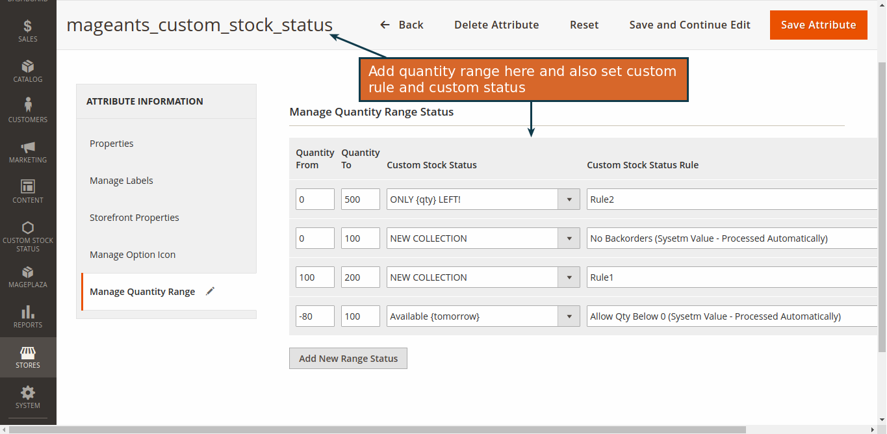
Task: Click the Custom Stock Status column header
Action: click(x=431, y=165)
